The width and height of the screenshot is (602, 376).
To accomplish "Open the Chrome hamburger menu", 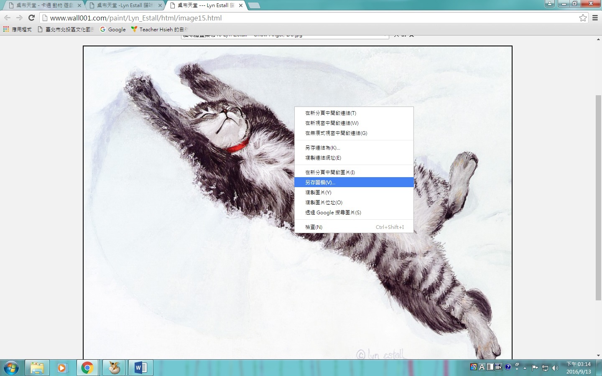I will (595, 18).
